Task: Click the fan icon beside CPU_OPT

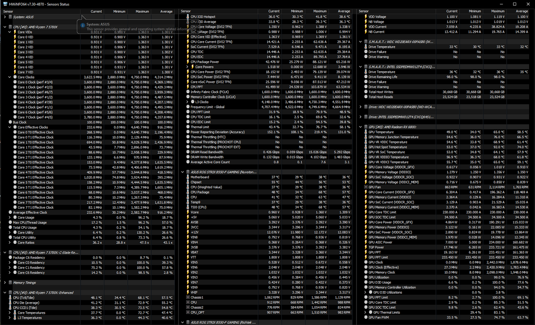Action: pos(188,312)
